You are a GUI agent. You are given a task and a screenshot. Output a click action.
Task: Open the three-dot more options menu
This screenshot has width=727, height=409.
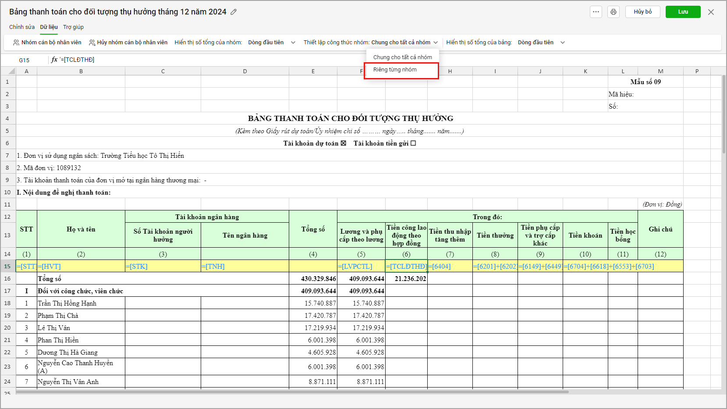coord(596,12)
